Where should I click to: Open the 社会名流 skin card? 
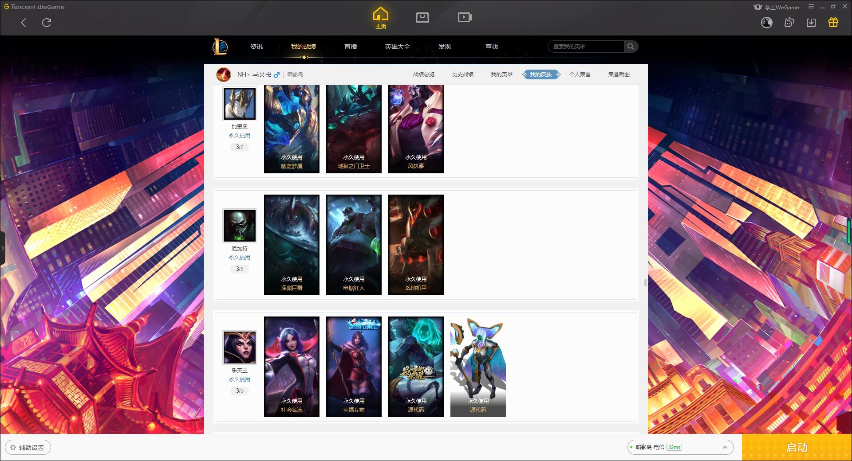292,367
